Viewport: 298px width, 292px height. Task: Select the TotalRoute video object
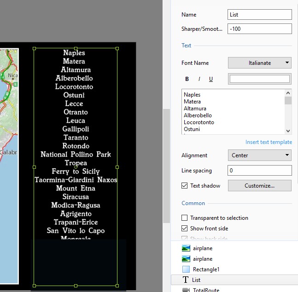coord(206,289)
